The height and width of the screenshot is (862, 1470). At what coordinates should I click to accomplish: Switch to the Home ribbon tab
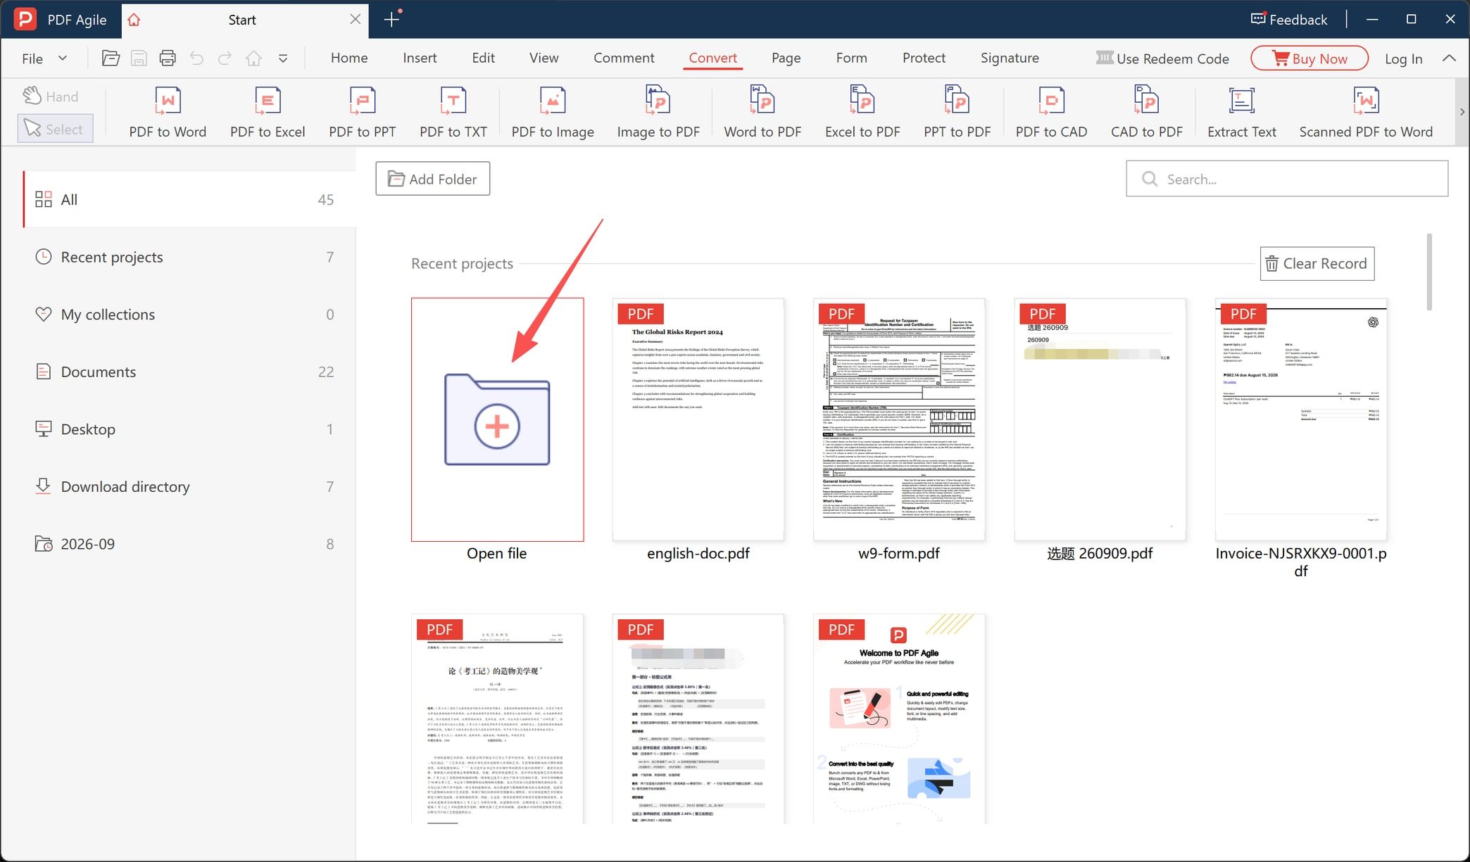[349, 58]
